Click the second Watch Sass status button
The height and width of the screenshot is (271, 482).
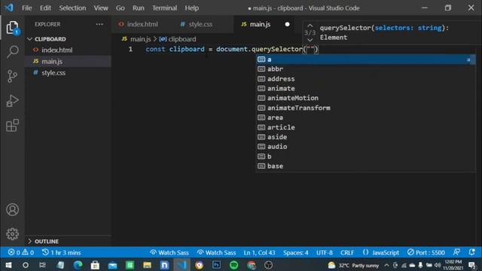pos(216,253)
